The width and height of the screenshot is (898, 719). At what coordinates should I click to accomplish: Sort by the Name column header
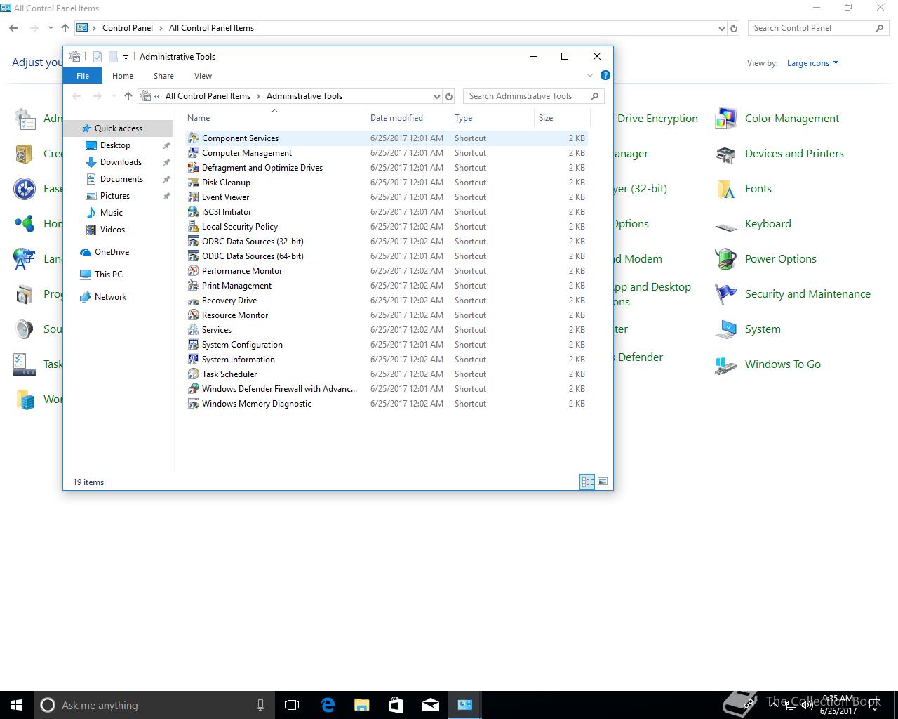point(275,118)
